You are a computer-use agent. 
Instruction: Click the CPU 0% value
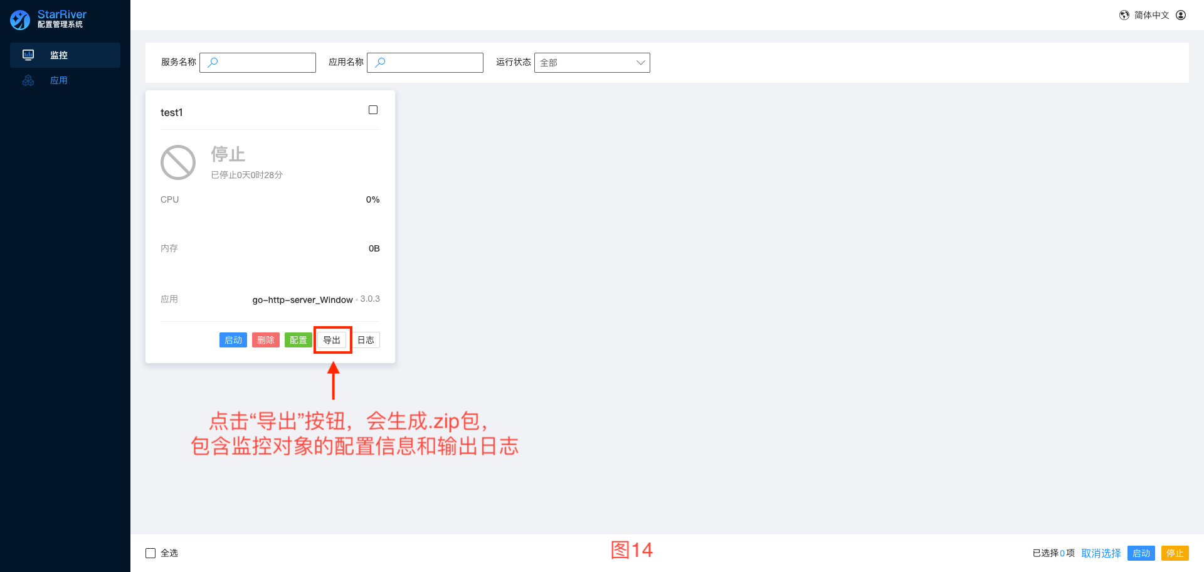(x=373, y=199)
